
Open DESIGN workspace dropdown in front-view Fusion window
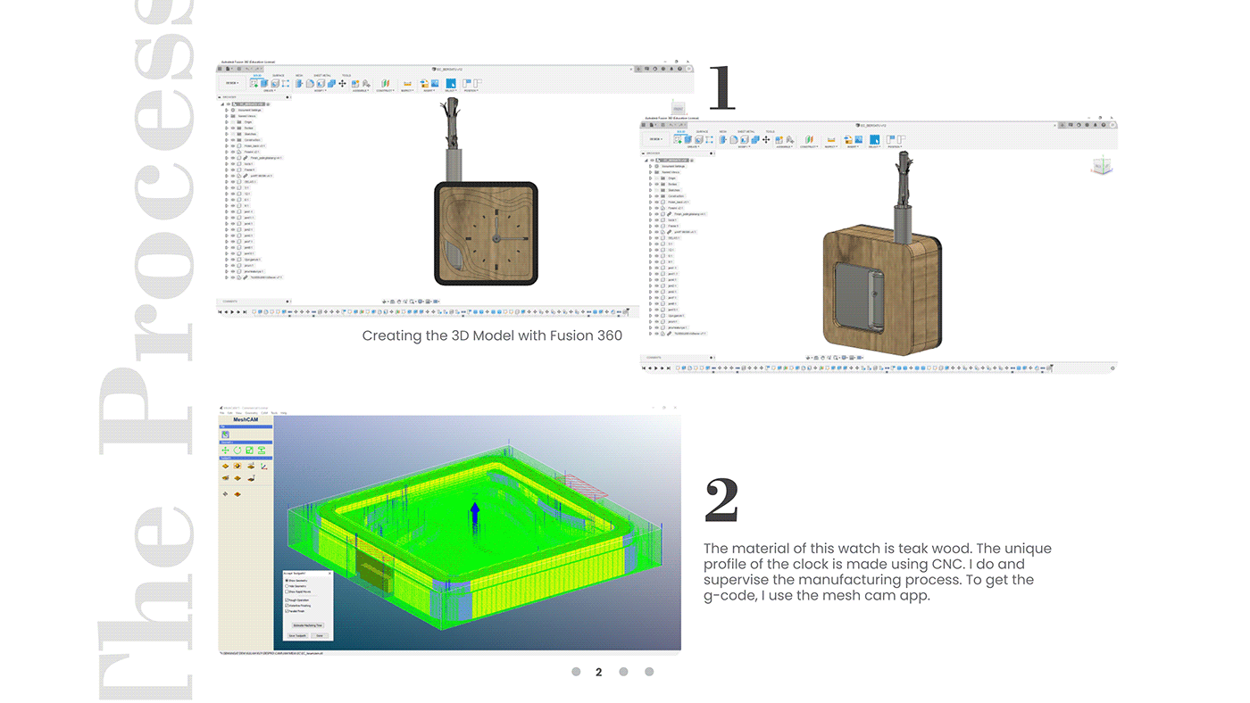231,83
